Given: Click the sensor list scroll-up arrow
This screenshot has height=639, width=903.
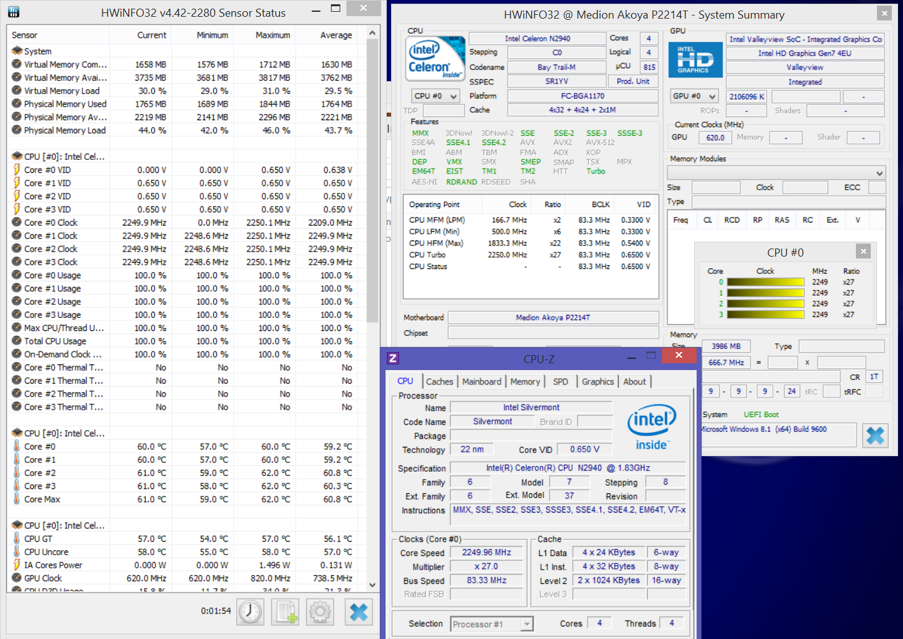Looking at the screenshot, I should (x=372, y=33).
